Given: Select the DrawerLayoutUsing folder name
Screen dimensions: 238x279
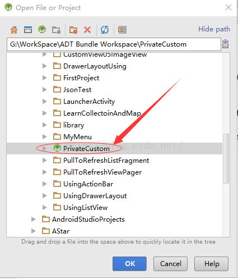Looking at the screenshot, I should pos(95,66).
